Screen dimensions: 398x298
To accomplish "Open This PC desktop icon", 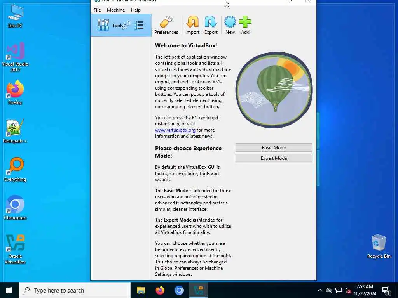I will click(15, 16).
